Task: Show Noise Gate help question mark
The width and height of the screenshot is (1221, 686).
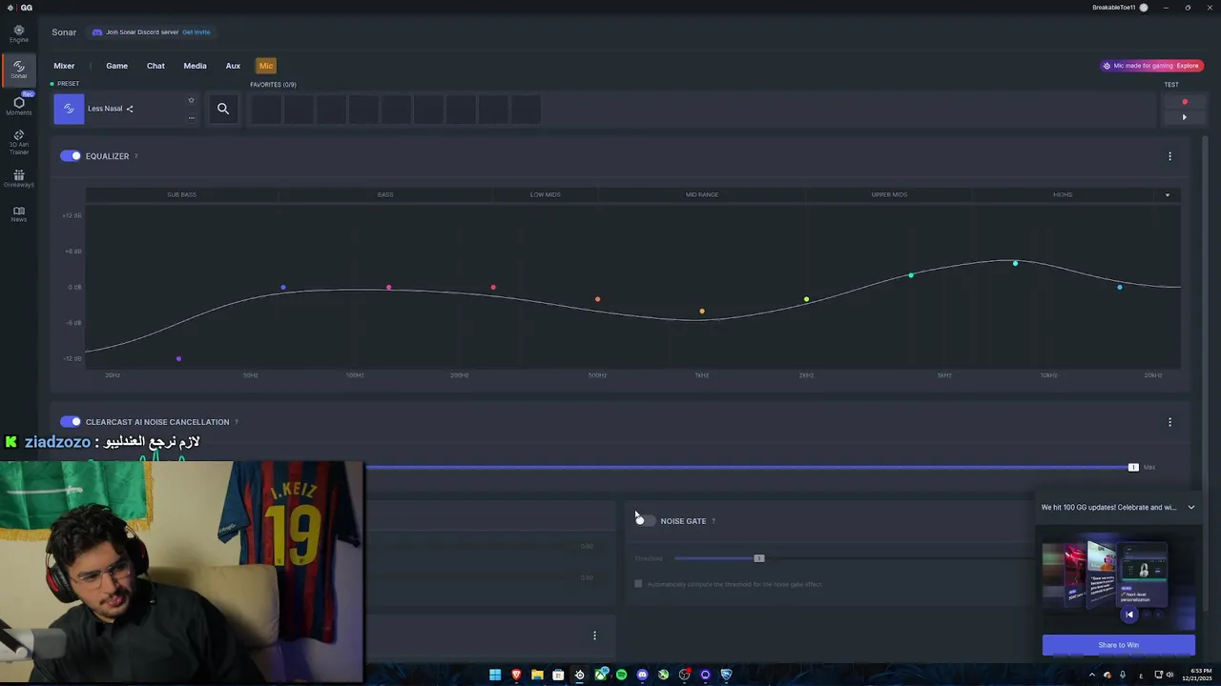Action: tap(714, 521)
